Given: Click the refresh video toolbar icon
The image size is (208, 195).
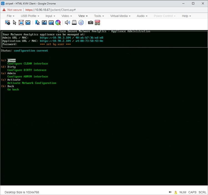Looking at the screenshot, I should click(44, 22).
